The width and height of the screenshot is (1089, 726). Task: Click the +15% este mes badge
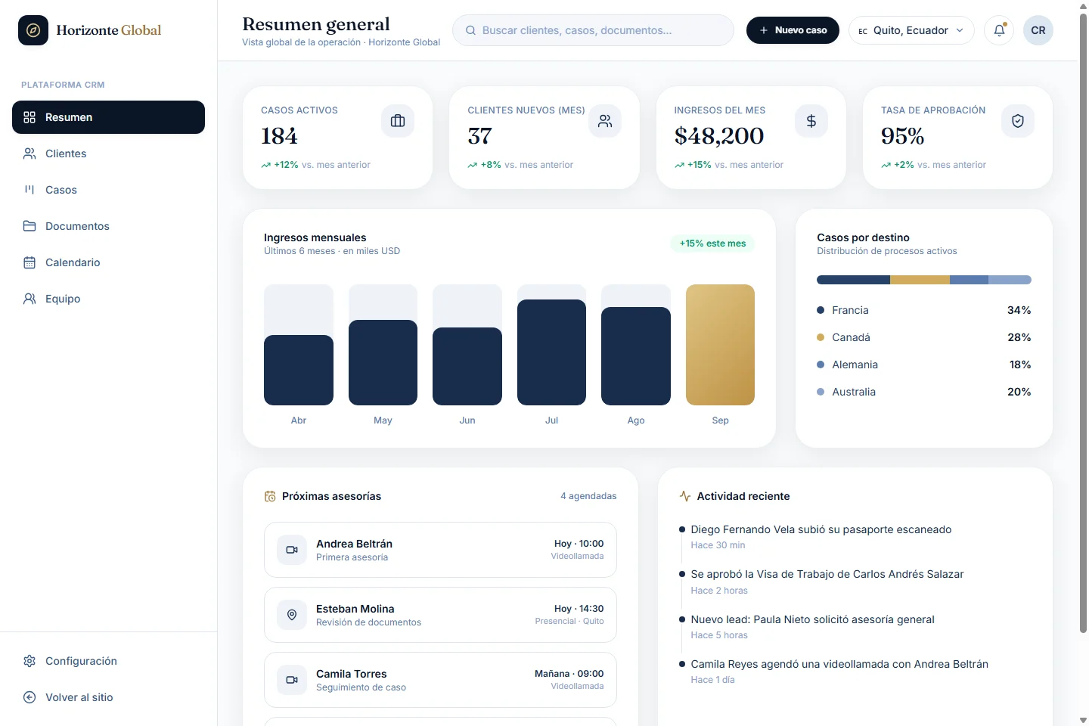click(x=712, y=244)
